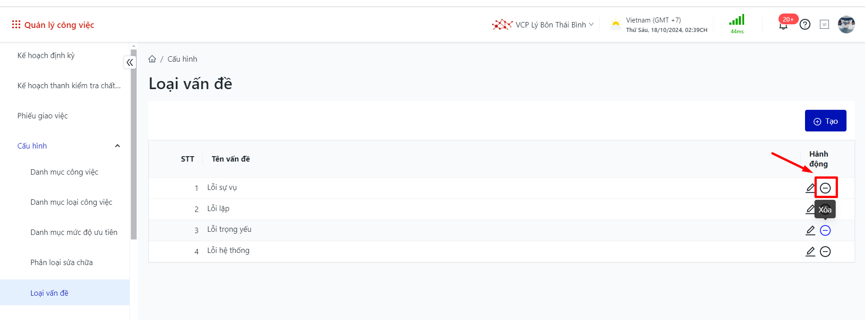Click the Tạo create button
This screenshot has height=320, width=865.
coord(825,121)
